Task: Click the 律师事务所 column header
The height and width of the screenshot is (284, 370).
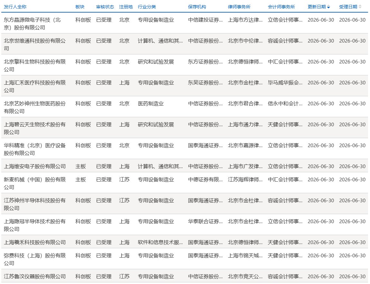Action: pyautogui.click(x=239, y=7)
